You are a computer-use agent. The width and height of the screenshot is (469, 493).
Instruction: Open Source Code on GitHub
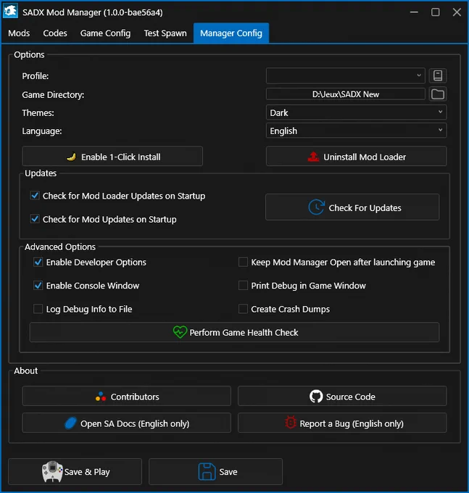[x=342, y=397]
